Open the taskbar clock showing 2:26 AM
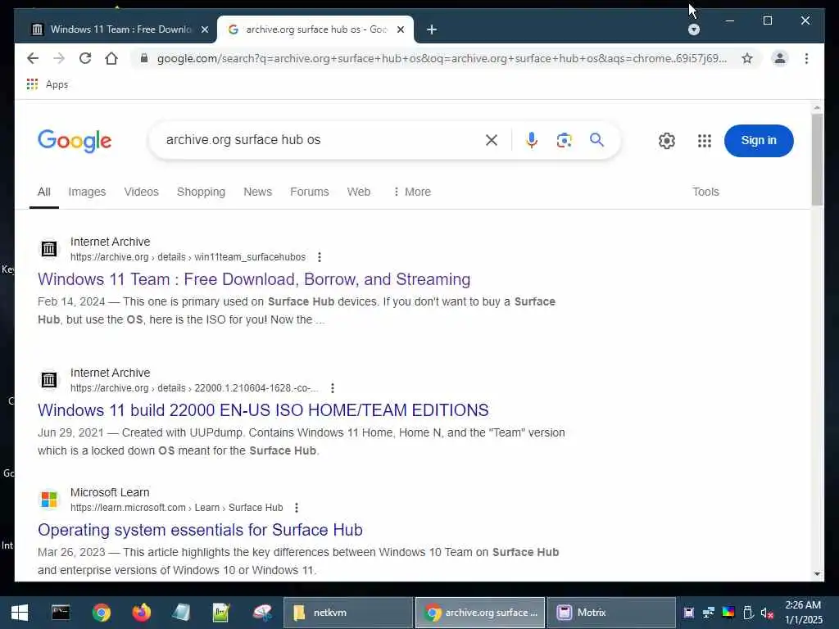The height and width of the screenshot is (629, 839). (803, 613)
